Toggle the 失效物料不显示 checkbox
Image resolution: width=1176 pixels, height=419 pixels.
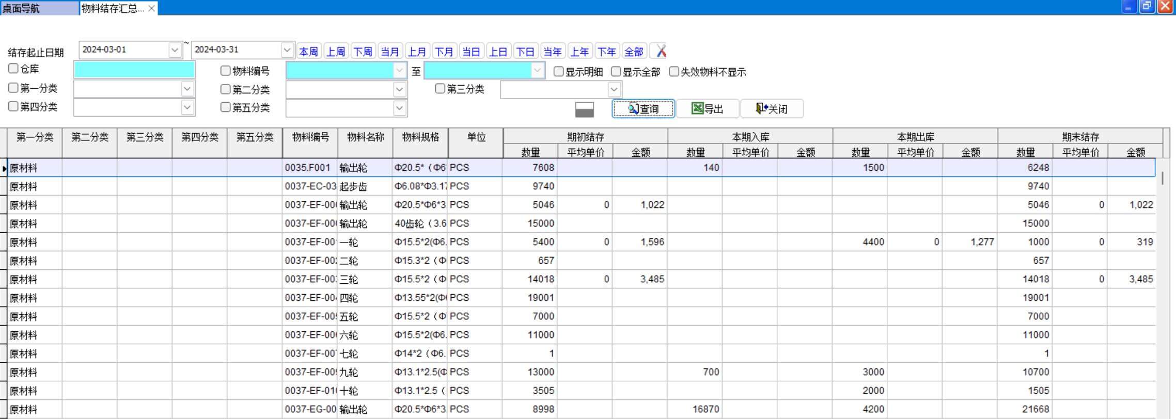pyautogui.click(x=674, y=72)
